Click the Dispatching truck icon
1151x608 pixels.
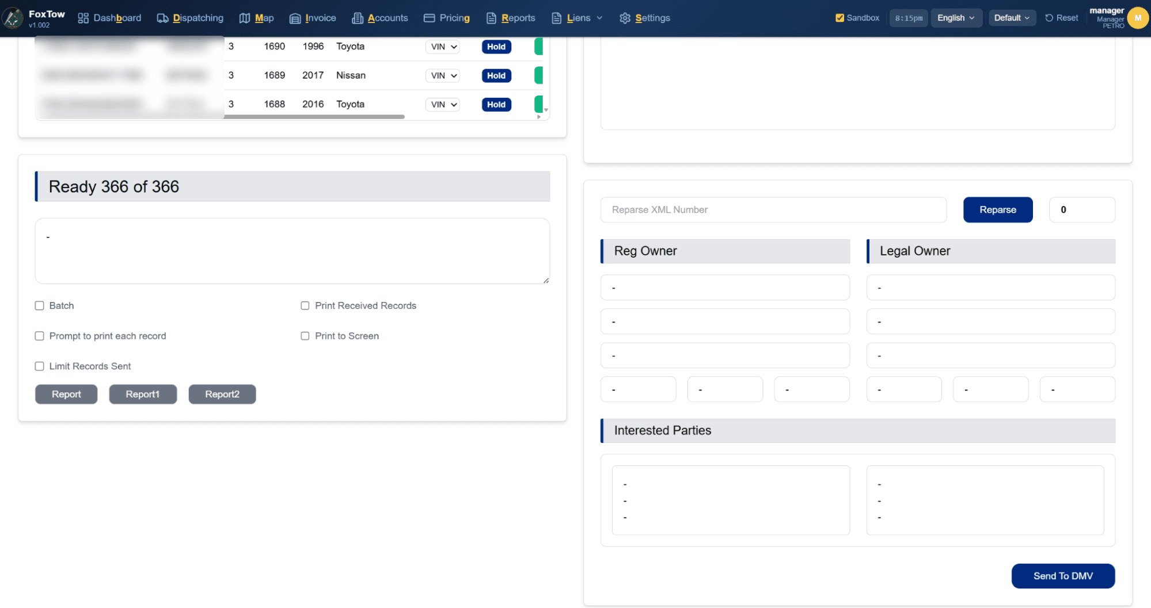[x=163, y=18]
